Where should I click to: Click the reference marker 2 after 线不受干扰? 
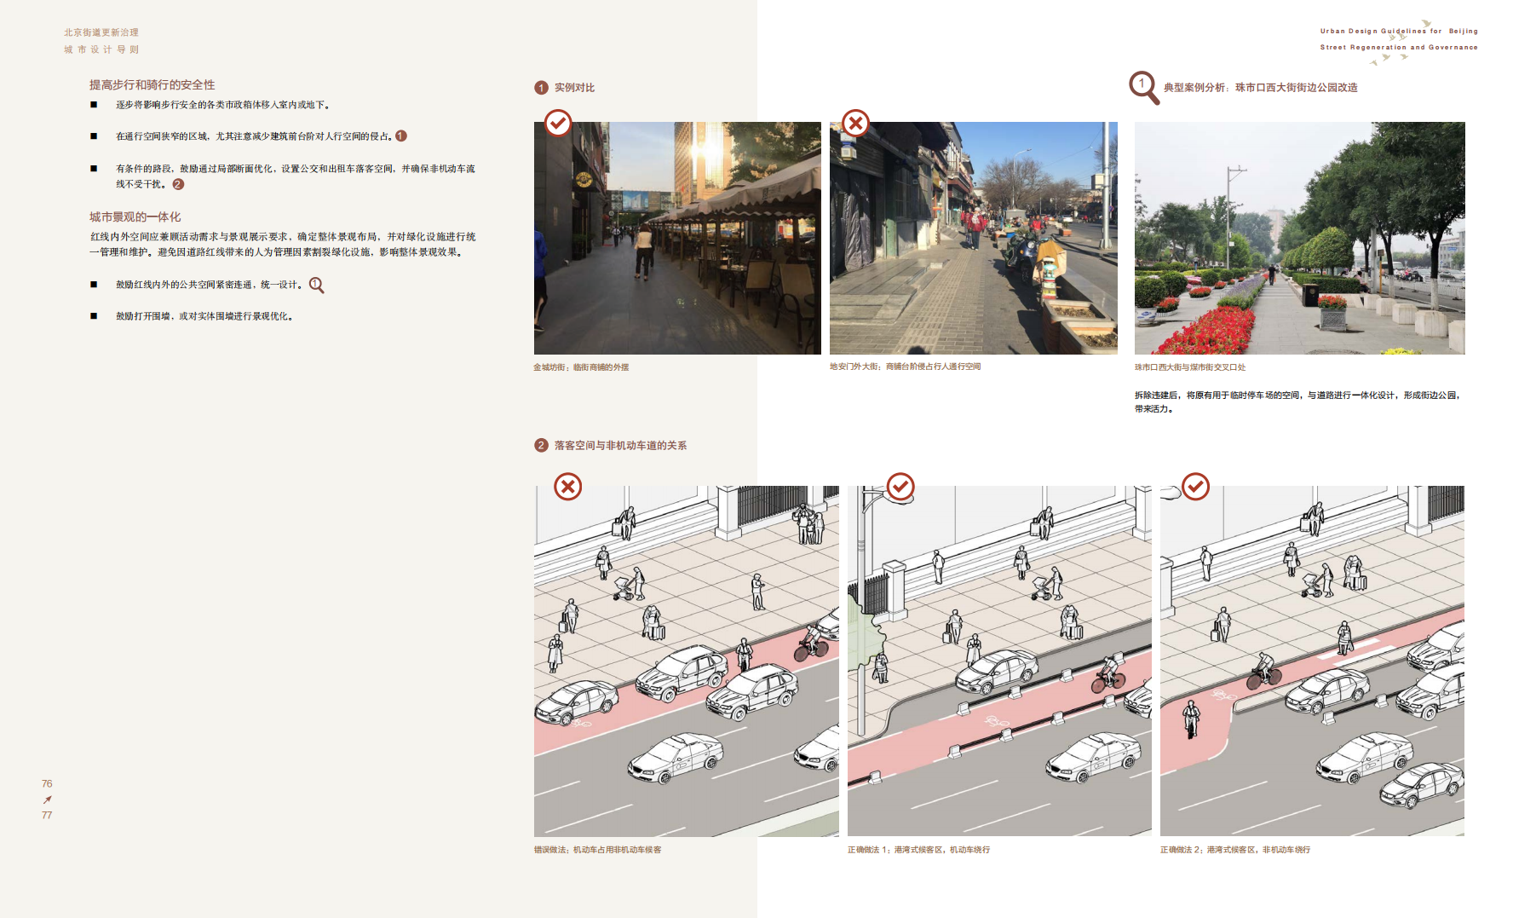[178, 184]
